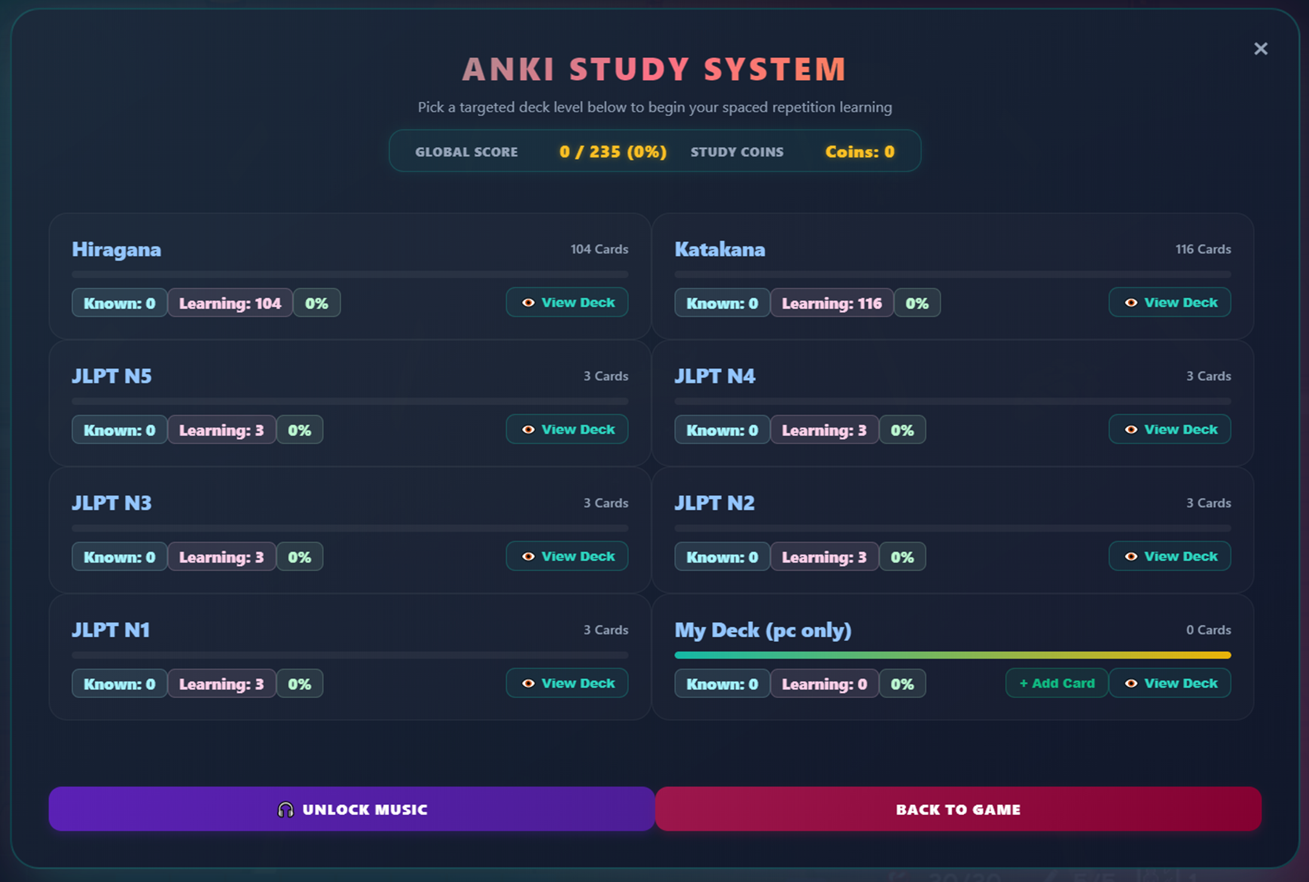Image resolution: width=1309 pixels, height=882 pixels.
Task: Return via Back to Game button
Action: [958, 809]
